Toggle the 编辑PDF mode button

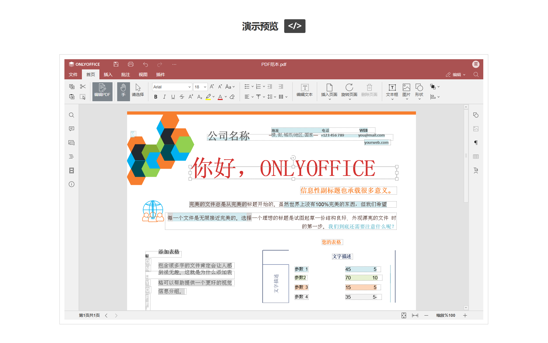pos(102,92)
